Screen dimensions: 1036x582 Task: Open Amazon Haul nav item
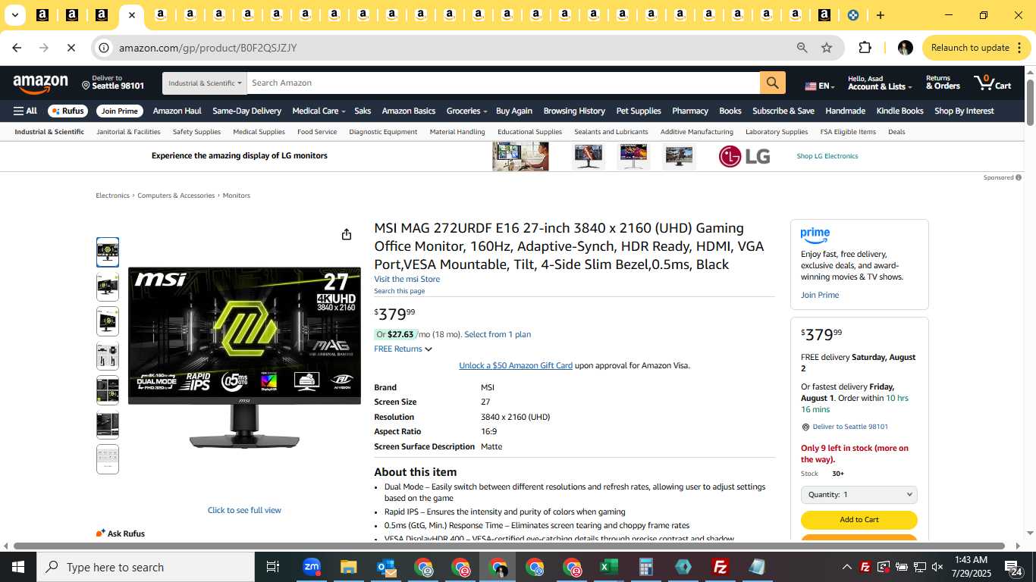[177, 111]
